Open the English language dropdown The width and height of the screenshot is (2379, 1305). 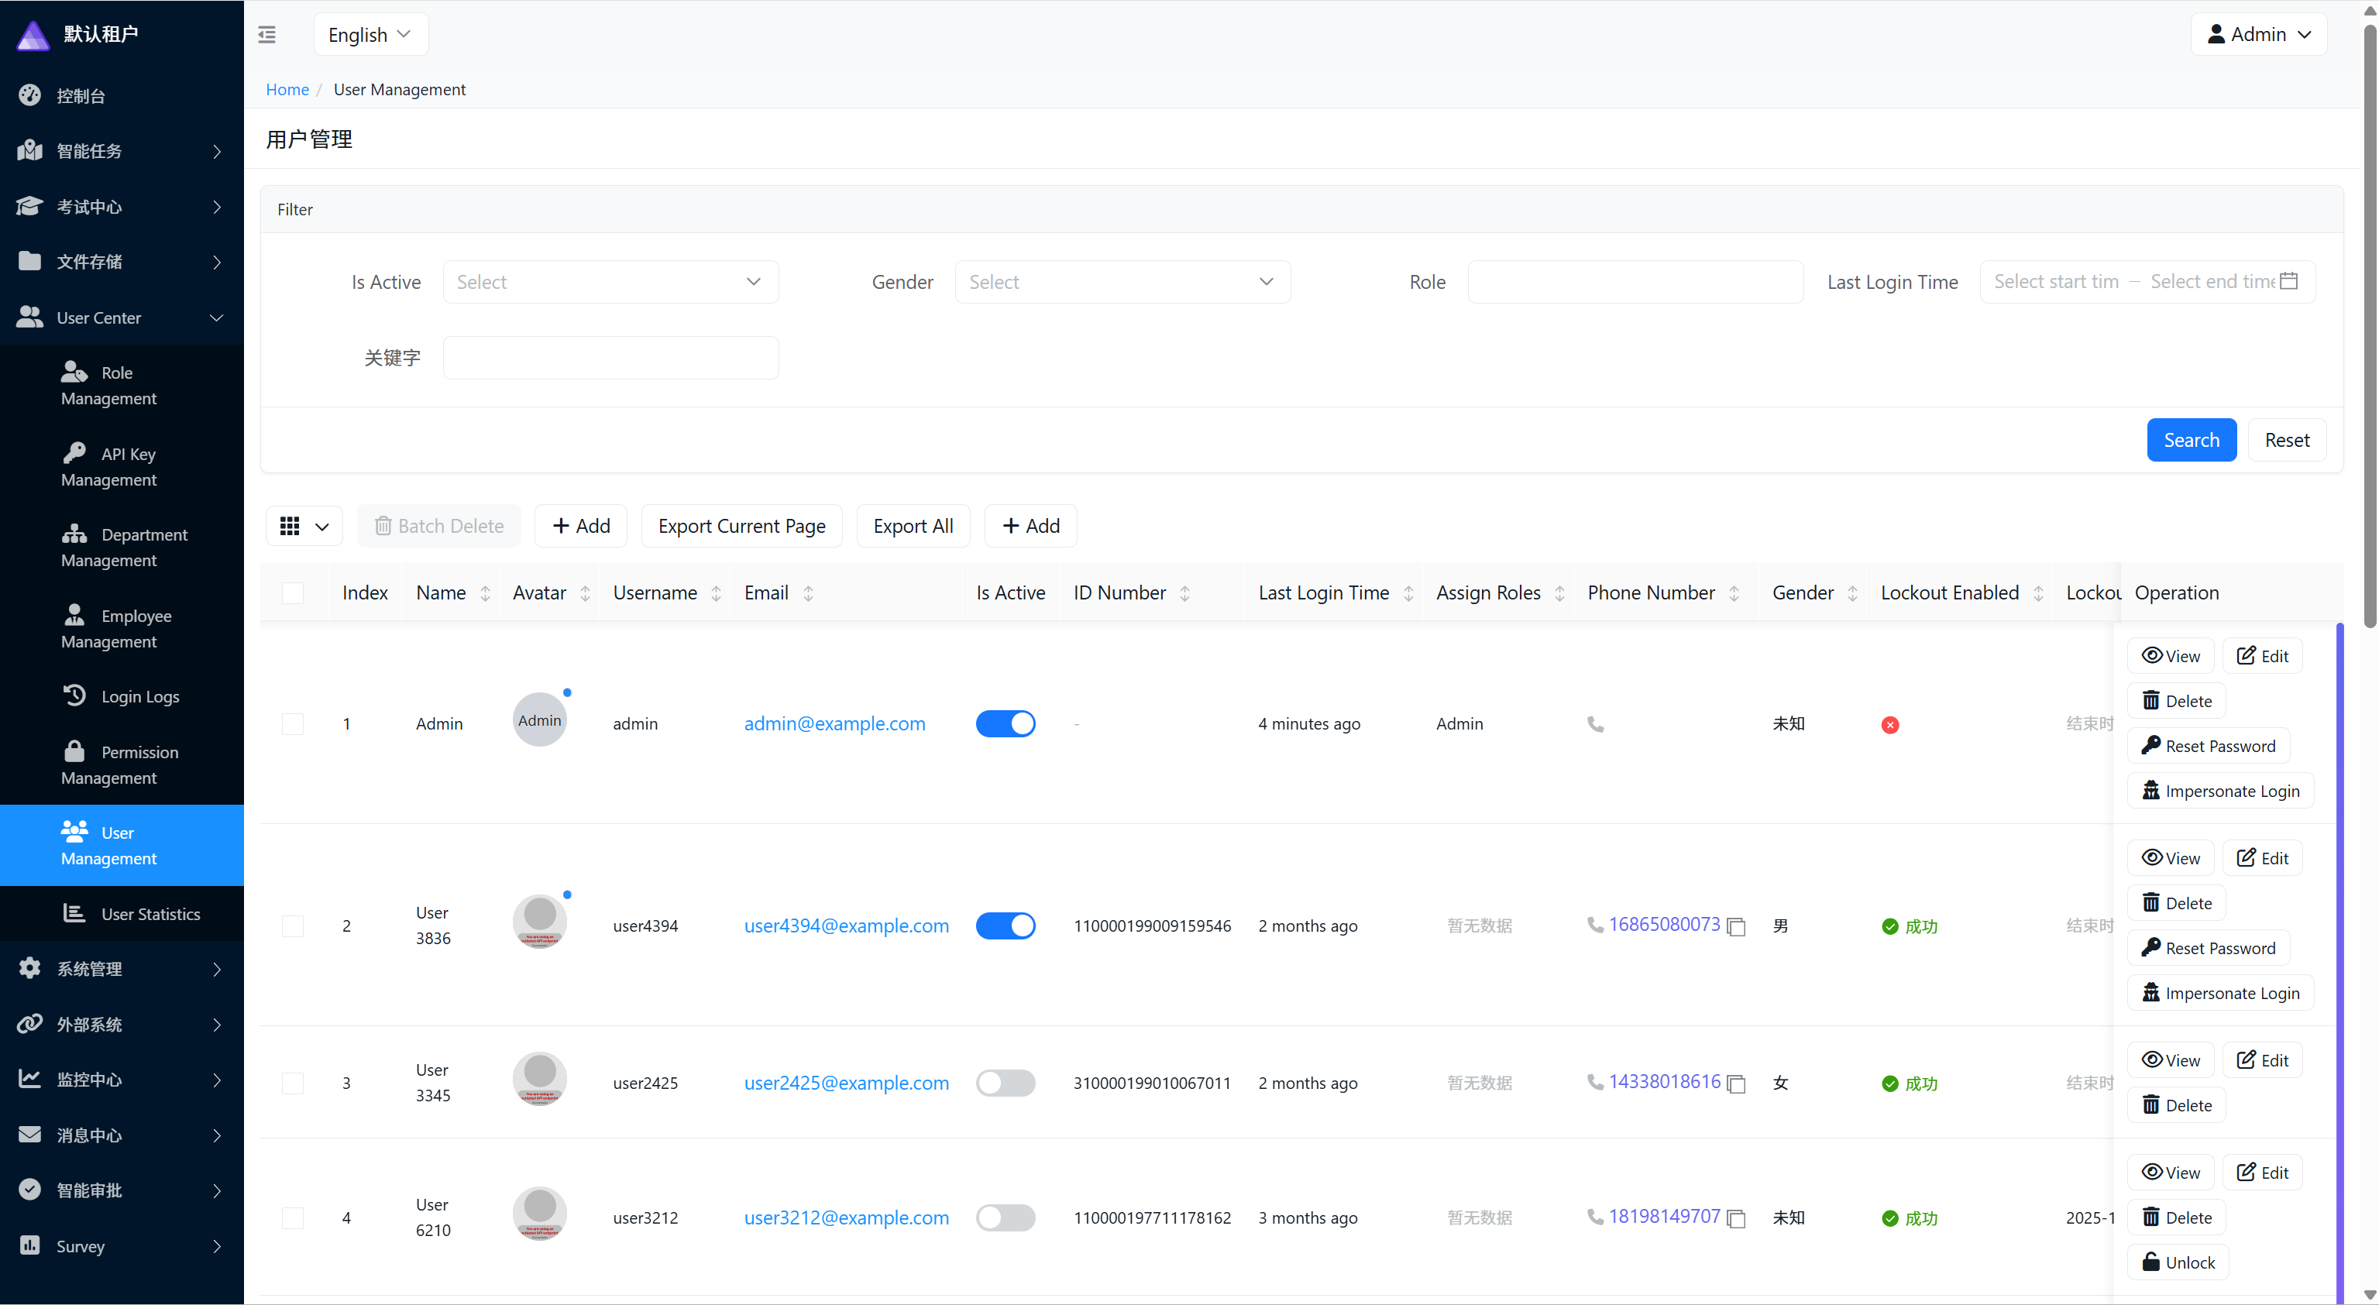tap(370, 34)
